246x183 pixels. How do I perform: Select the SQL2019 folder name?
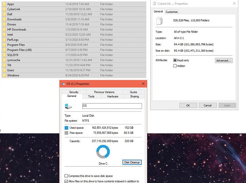[x=13, y=55]
